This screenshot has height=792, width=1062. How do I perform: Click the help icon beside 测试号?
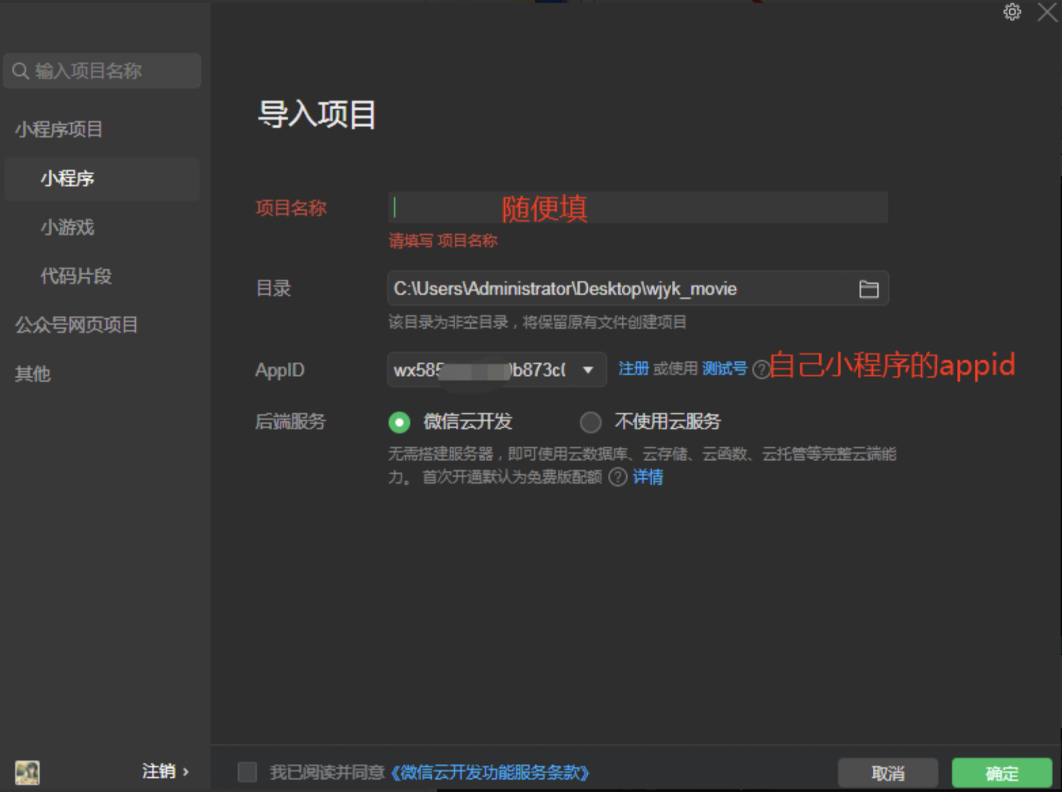761,370
